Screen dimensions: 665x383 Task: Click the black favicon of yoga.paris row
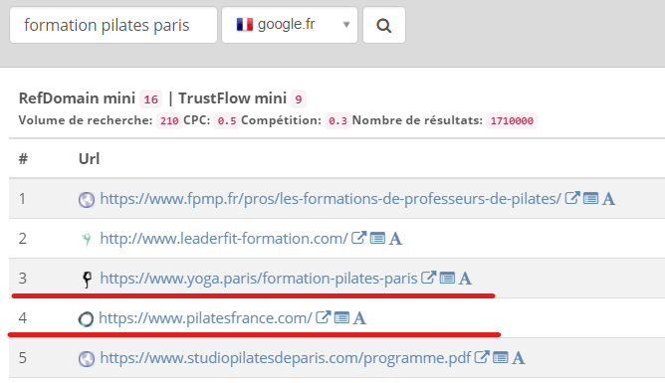click(x=87, y=280)
